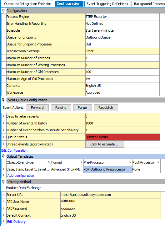Select the Output Templates section header
165x226 pixels.
click(86, 156)
